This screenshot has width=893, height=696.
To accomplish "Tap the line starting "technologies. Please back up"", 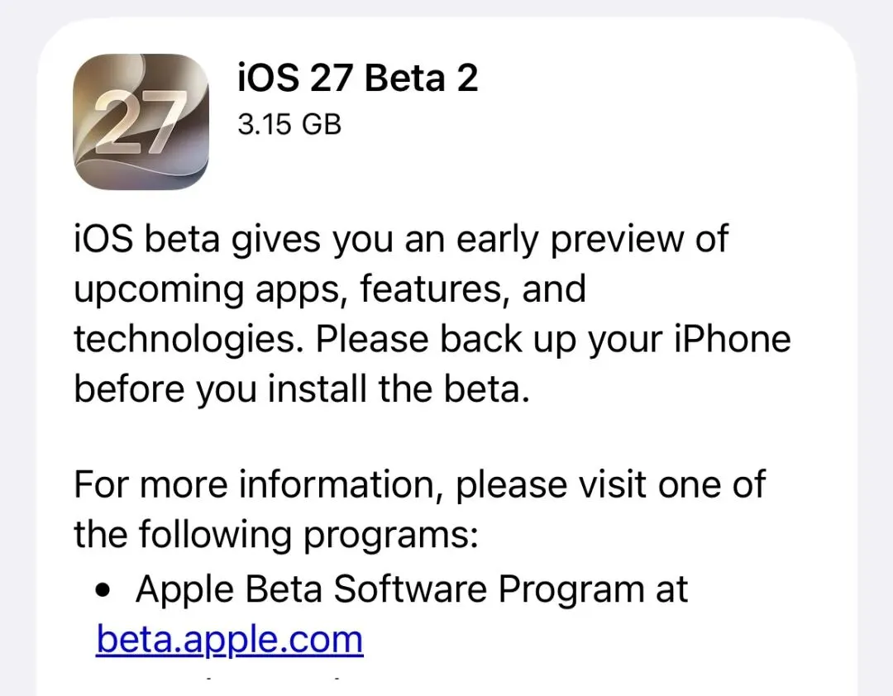I will 432,339.
